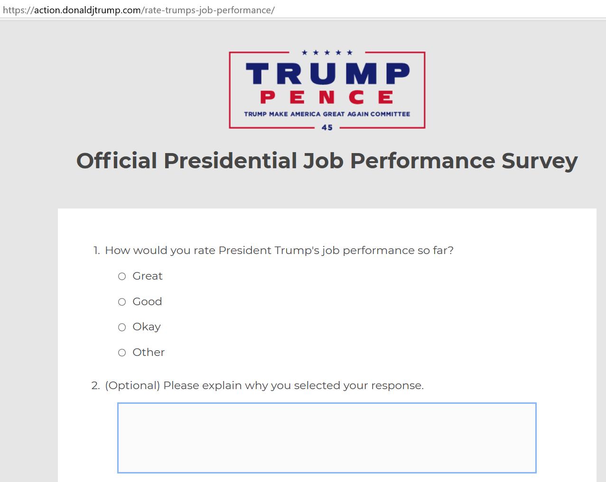Click the Trump Pence campaign logo
This screenshot has height=482, width=606.
[327, 90]
